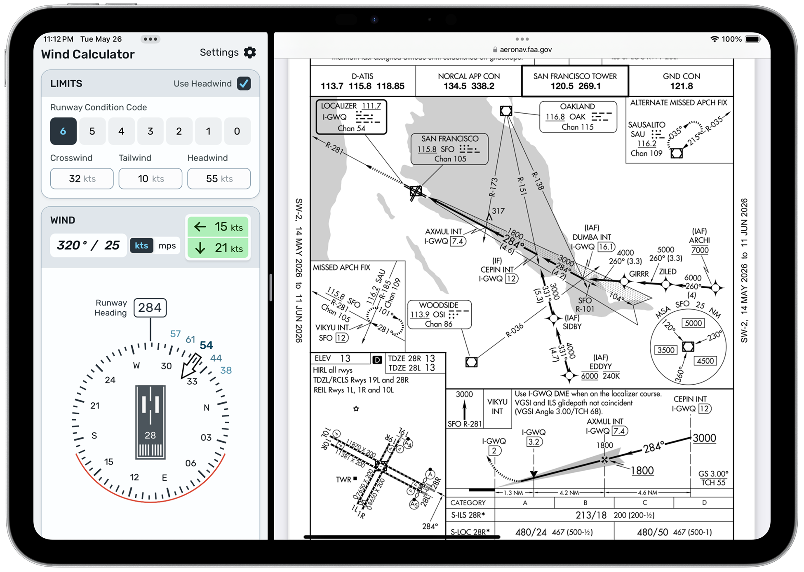Tap the runway 28 graphic in compass
The width and height of the screenshot is (804, 572).
pos(150,422)
